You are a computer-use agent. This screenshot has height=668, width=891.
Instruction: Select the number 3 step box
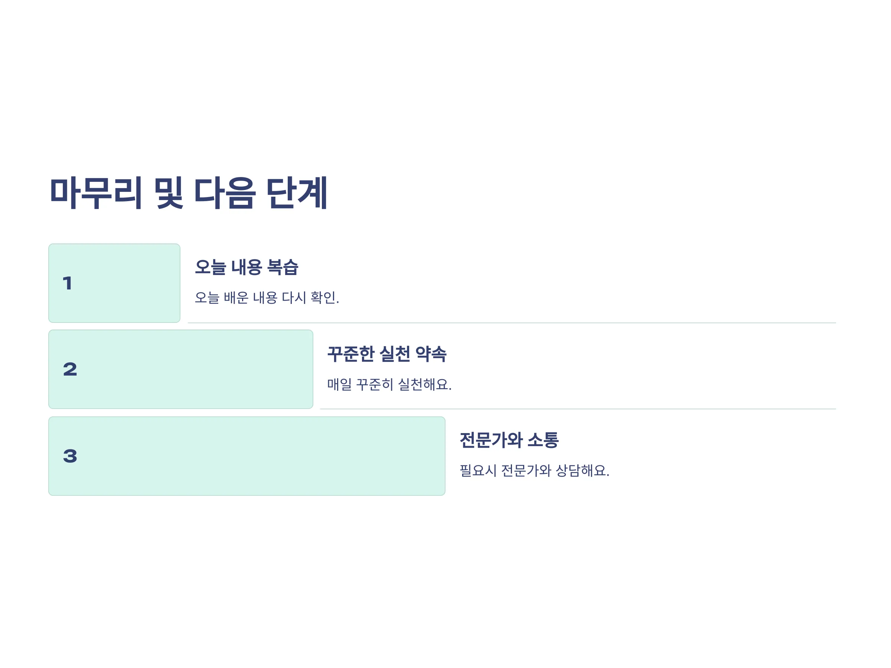(247, 456)
